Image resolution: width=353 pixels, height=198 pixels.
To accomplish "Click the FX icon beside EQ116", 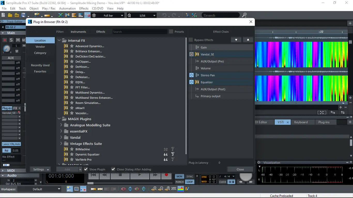I will (x=66, y=82).
